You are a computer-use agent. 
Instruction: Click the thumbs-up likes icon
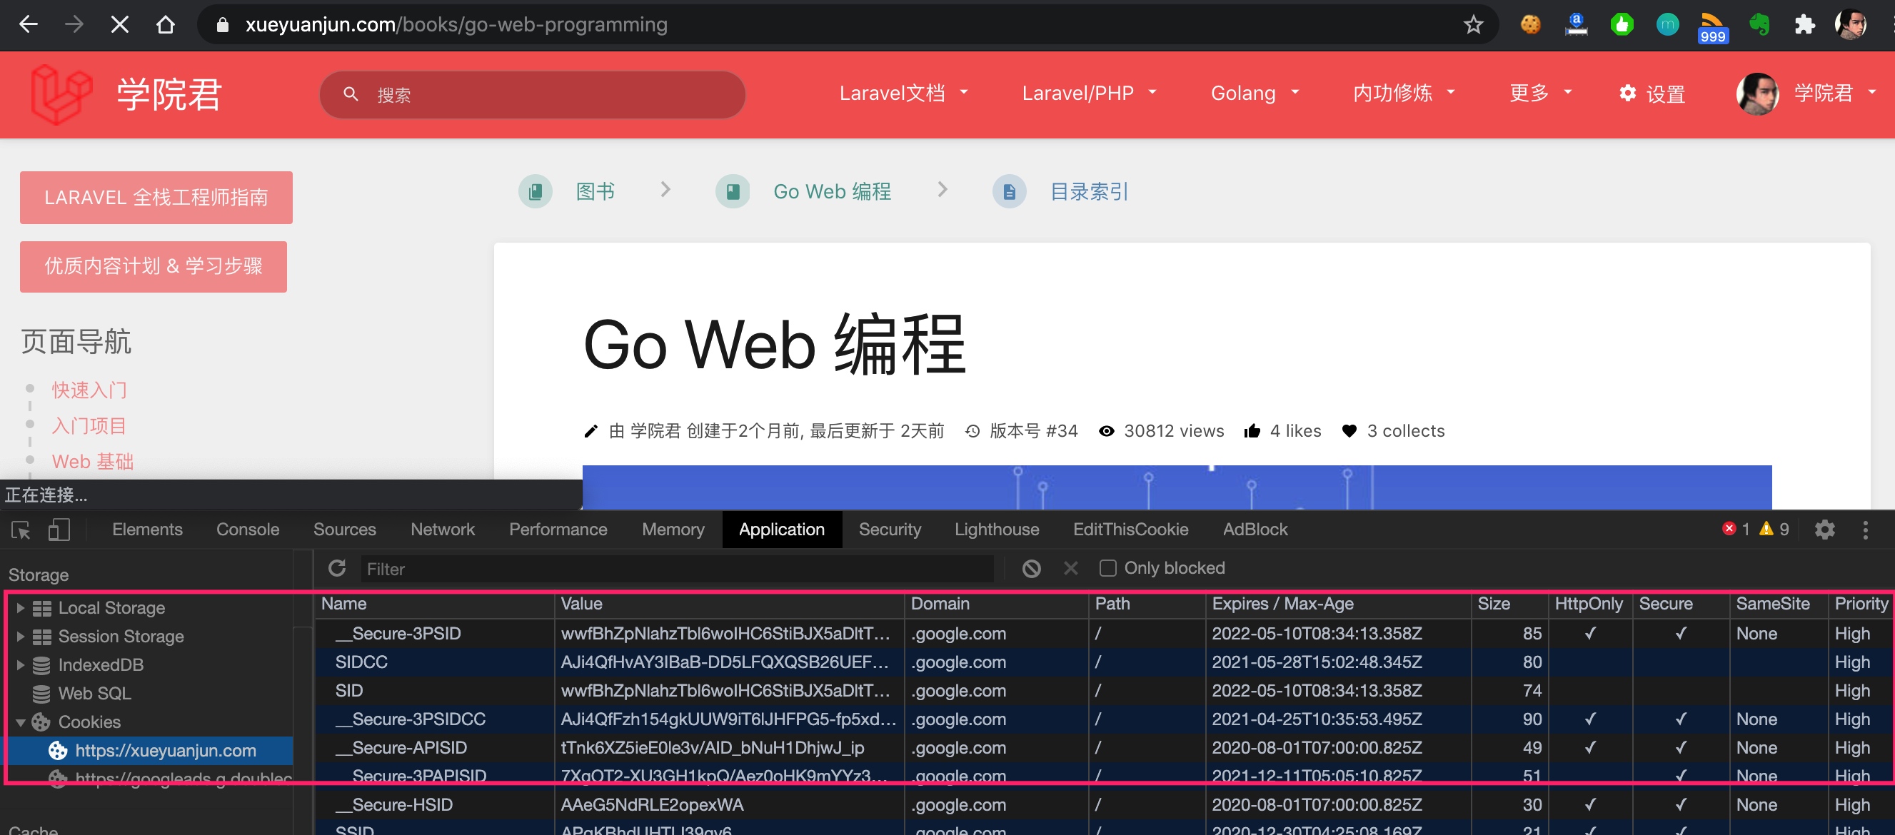(1252, 432)
